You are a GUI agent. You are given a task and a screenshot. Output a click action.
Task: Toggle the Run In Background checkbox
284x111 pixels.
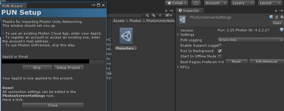coord(220,51)
